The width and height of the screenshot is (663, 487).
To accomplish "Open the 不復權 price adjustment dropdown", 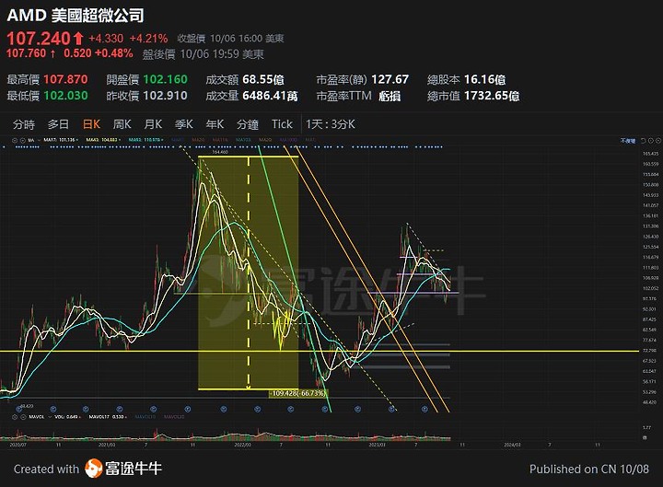I will pyautogui.click(x=627, y=141).
